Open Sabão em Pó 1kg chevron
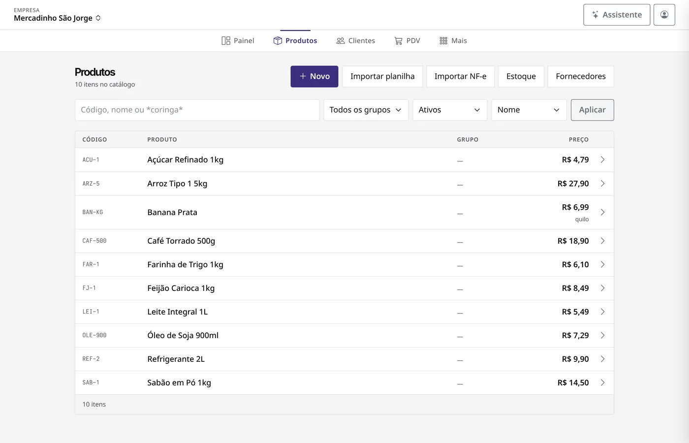 pos(602,382)
